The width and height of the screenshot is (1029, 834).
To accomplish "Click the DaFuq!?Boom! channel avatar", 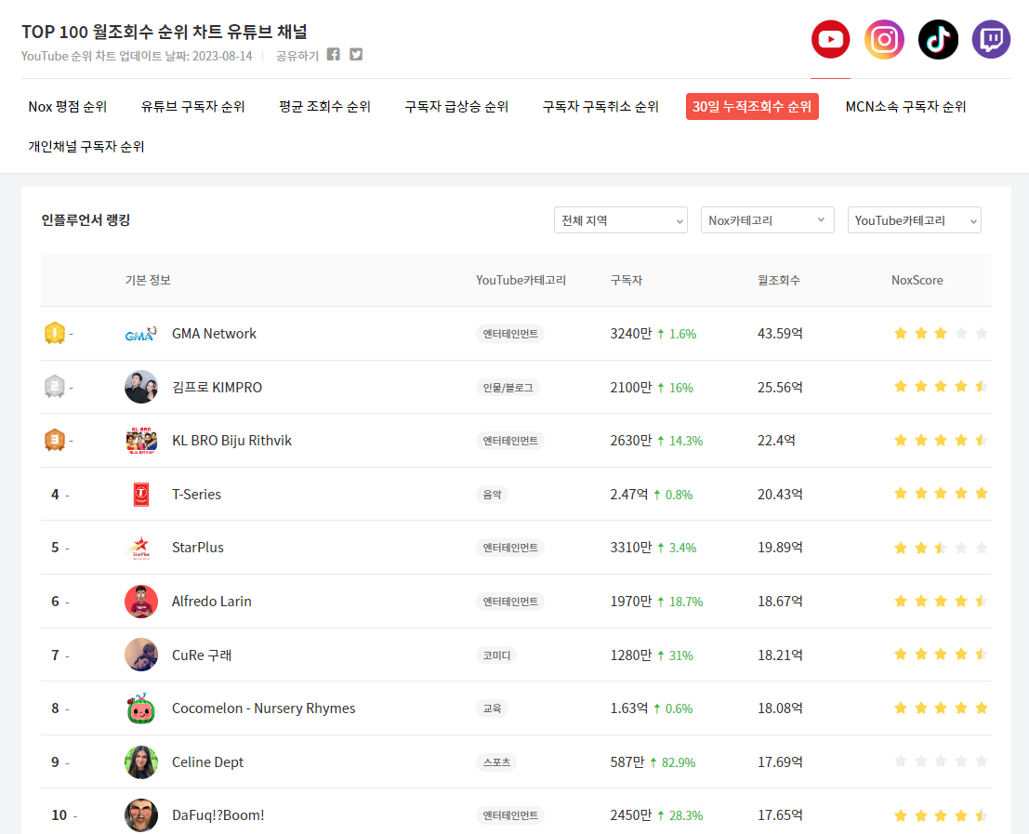I will coord(141,815).
